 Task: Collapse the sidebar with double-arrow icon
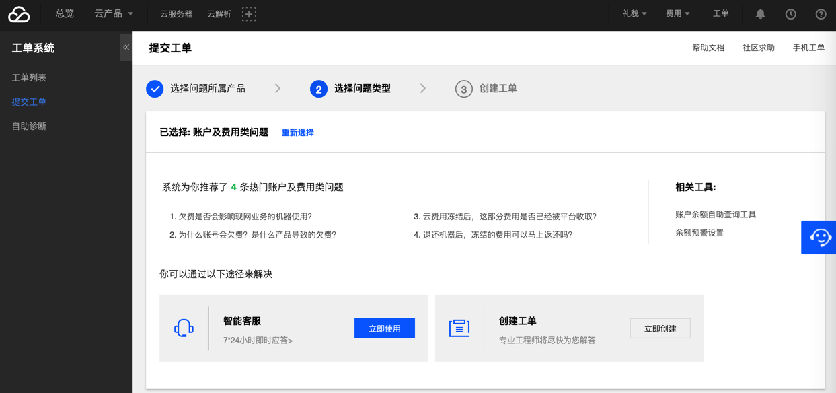tap(126, 47)
